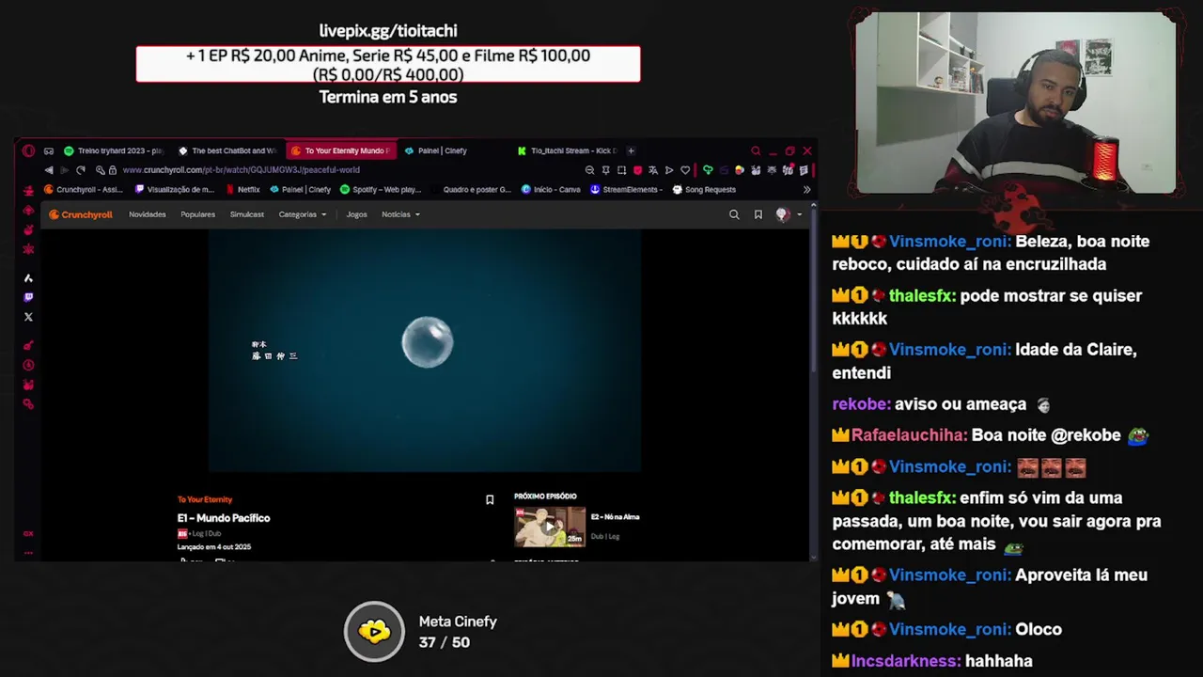Screen dimensions: 1203x677
Task: Click the browser back arrow
Action: coord(49,170)
